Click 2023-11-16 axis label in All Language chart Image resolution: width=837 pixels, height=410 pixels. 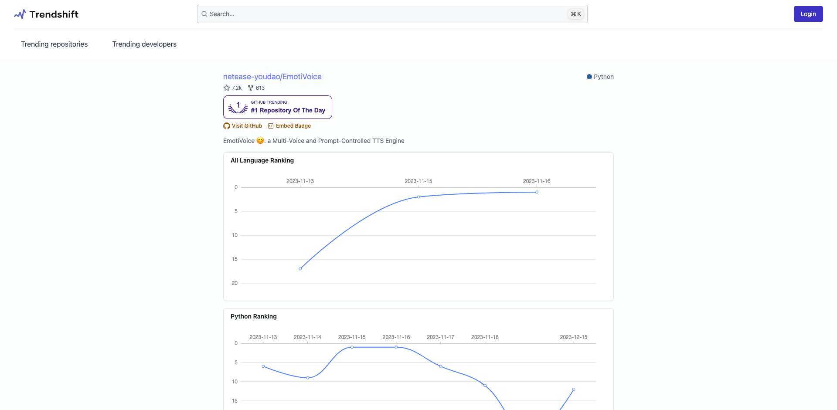point(537,181)
